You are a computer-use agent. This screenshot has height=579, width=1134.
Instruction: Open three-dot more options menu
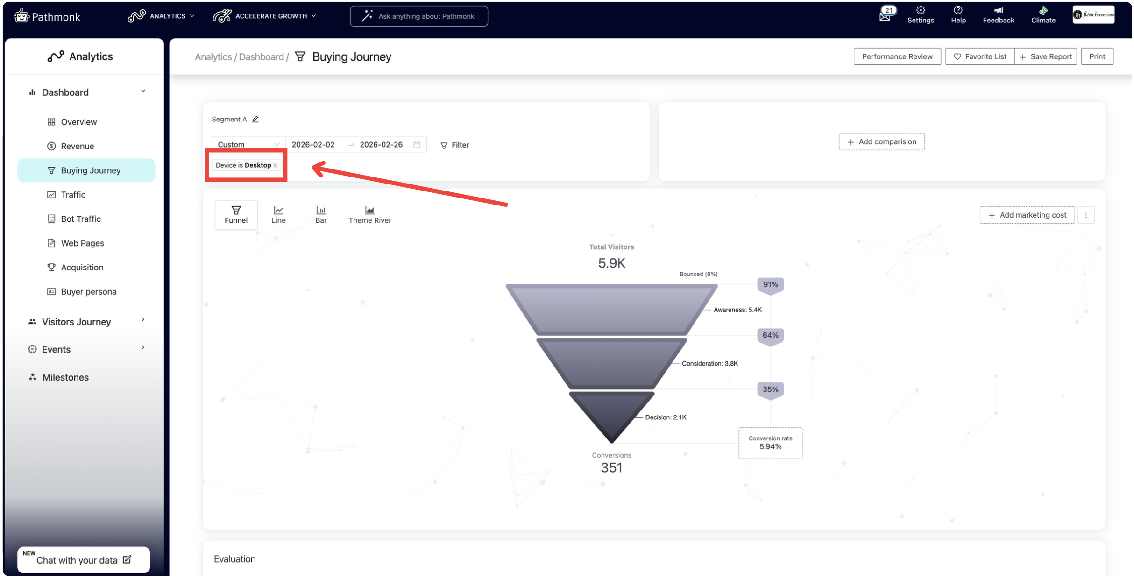click(x=1086, y=215)
